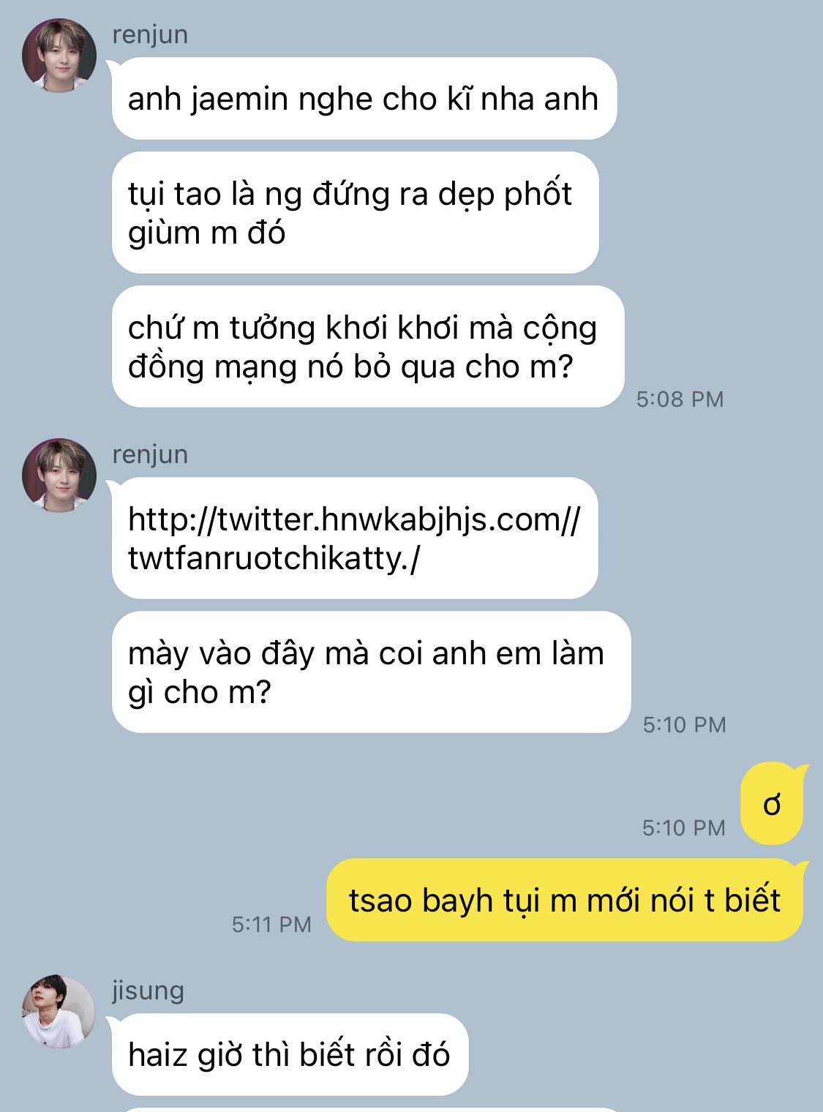The image size is (823, 1112).
Task: Tap the 'mày vào đây mà coi' message
Action: pos(371,672)
